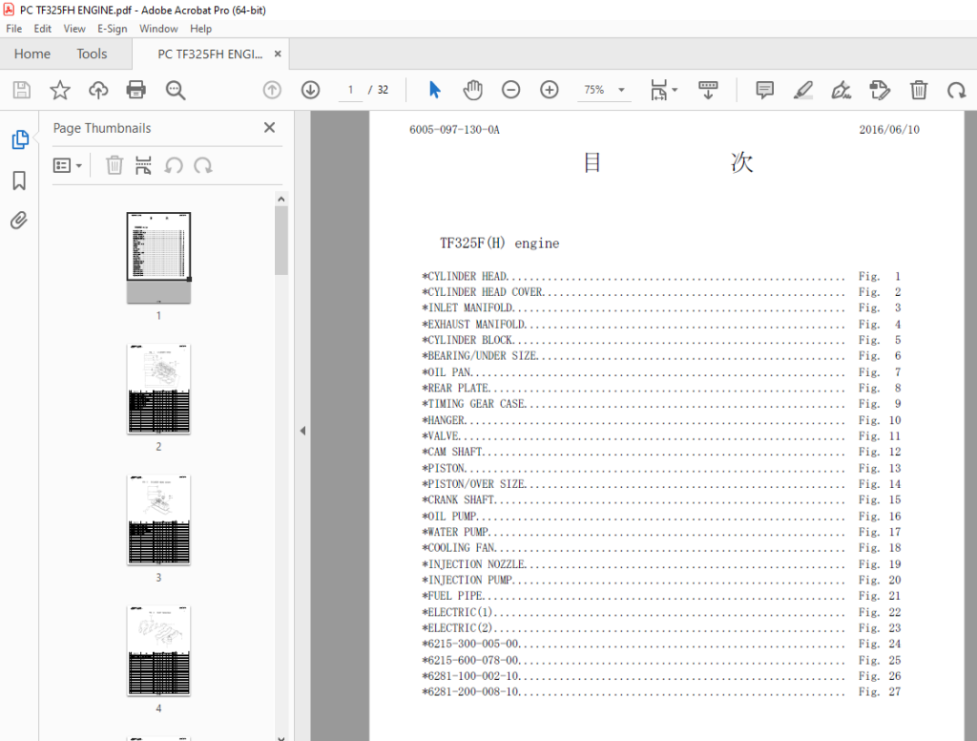The height and width of the screenshot is (741, 977).
Task: Click the upload to cloud icon
Action: click(x=98, y=90)
